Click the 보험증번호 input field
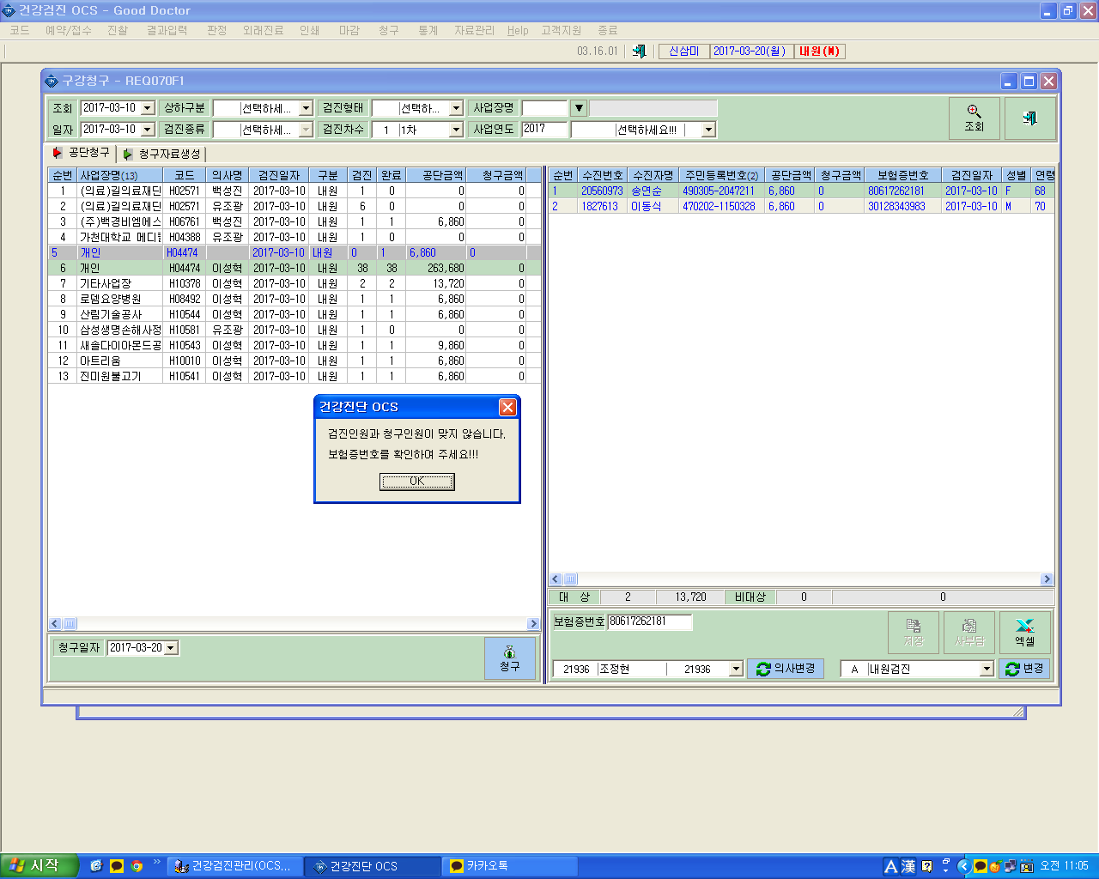Image resolution: width=1099 pixels, height=879 pixels. (x=649, y=621)
